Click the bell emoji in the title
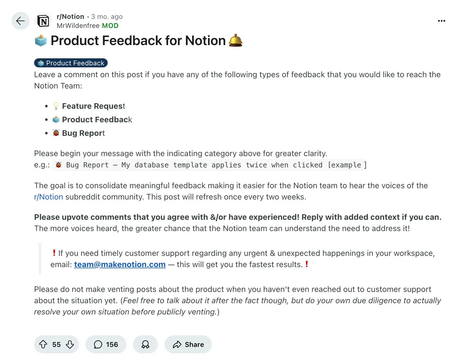This screenshot has height=359, width=456. coord(235,40)
